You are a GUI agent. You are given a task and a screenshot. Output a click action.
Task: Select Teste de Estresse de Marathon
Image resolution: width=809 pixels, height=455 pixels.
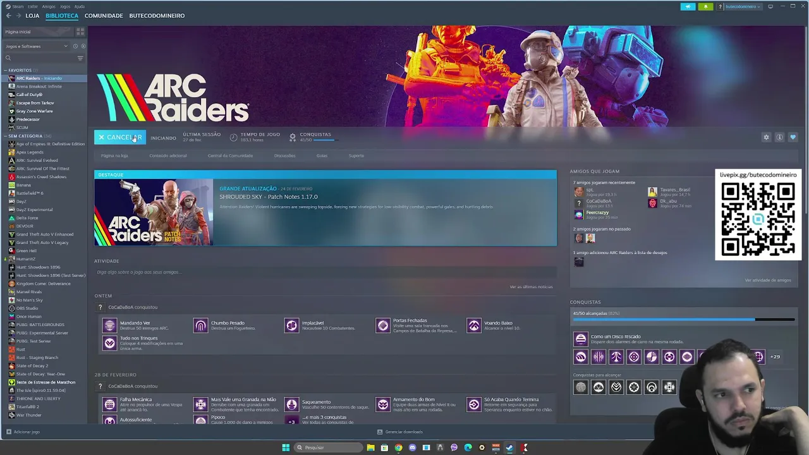click(46, 382)
